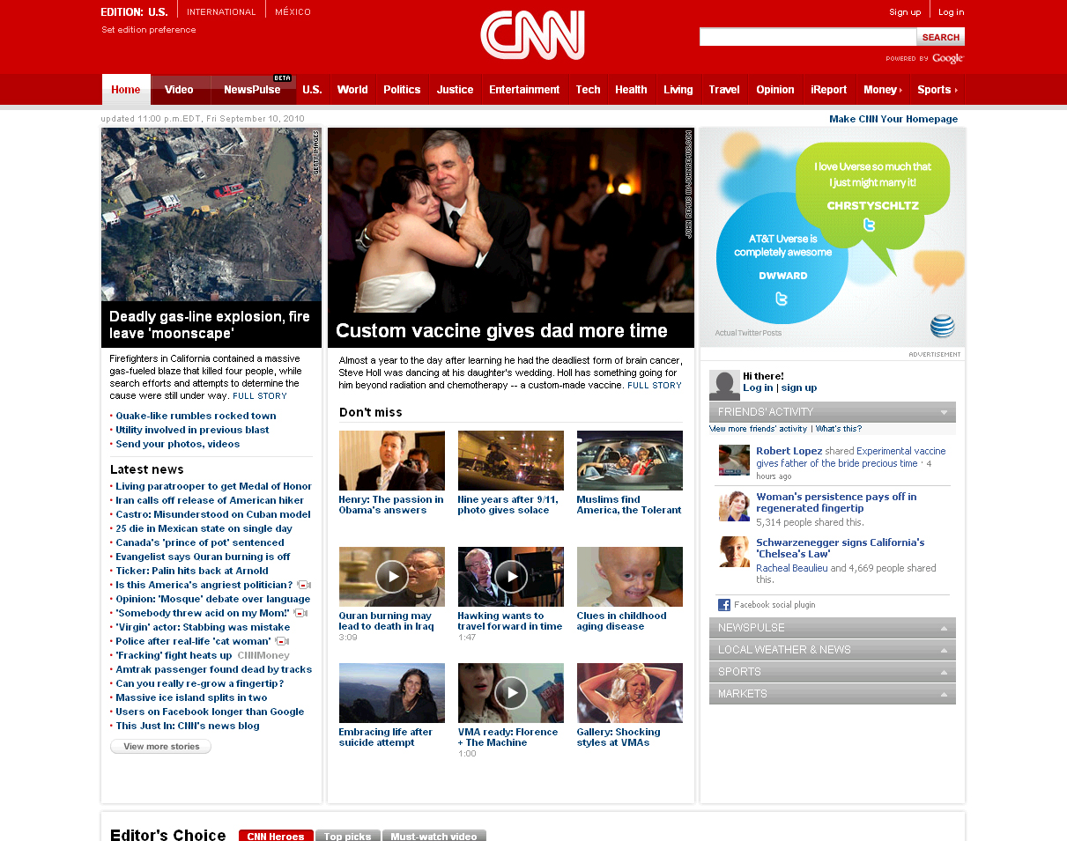Play the Hawking time travel video
This screenshot has width=1067, height=841.
click(510, 577)
